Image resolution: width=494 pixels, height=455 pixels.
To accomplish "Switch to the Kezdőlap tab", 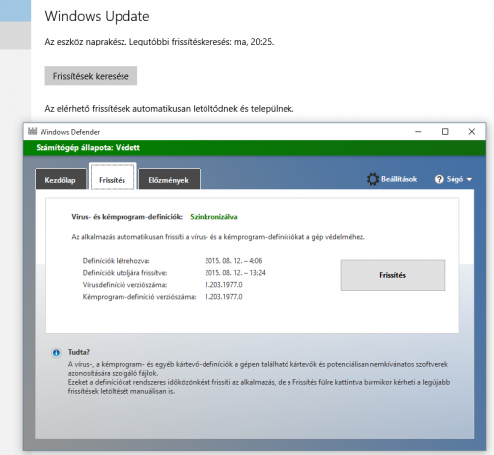I will coord(60,180).
